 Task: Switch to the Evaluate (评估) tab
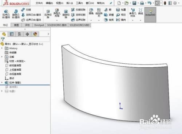pyautogui.click(x=27, y=25)
